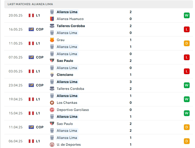
Task: Click the green W badge for 20.05.25
Action: pyautogui.click(x=186, y=15)
